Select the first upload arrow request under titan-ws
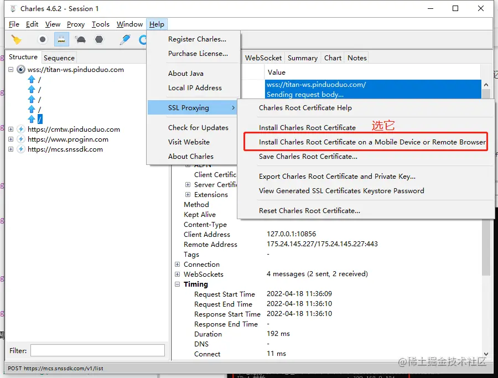This screenshot has height=378, width=498. point(32,79)
